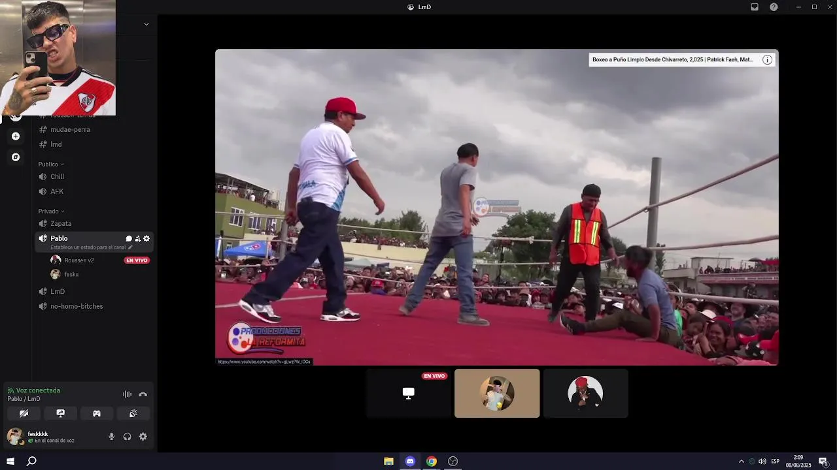The image size is (837, 470).
Task: Select the EN VIVO stream tile
Action: [409, 393]
